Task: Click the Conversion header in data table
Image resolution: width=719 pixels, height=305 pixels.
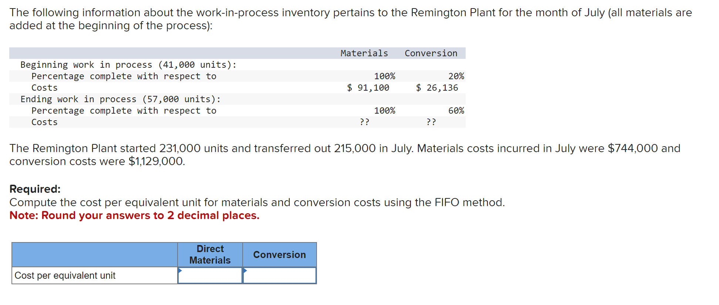Action: 431,53
